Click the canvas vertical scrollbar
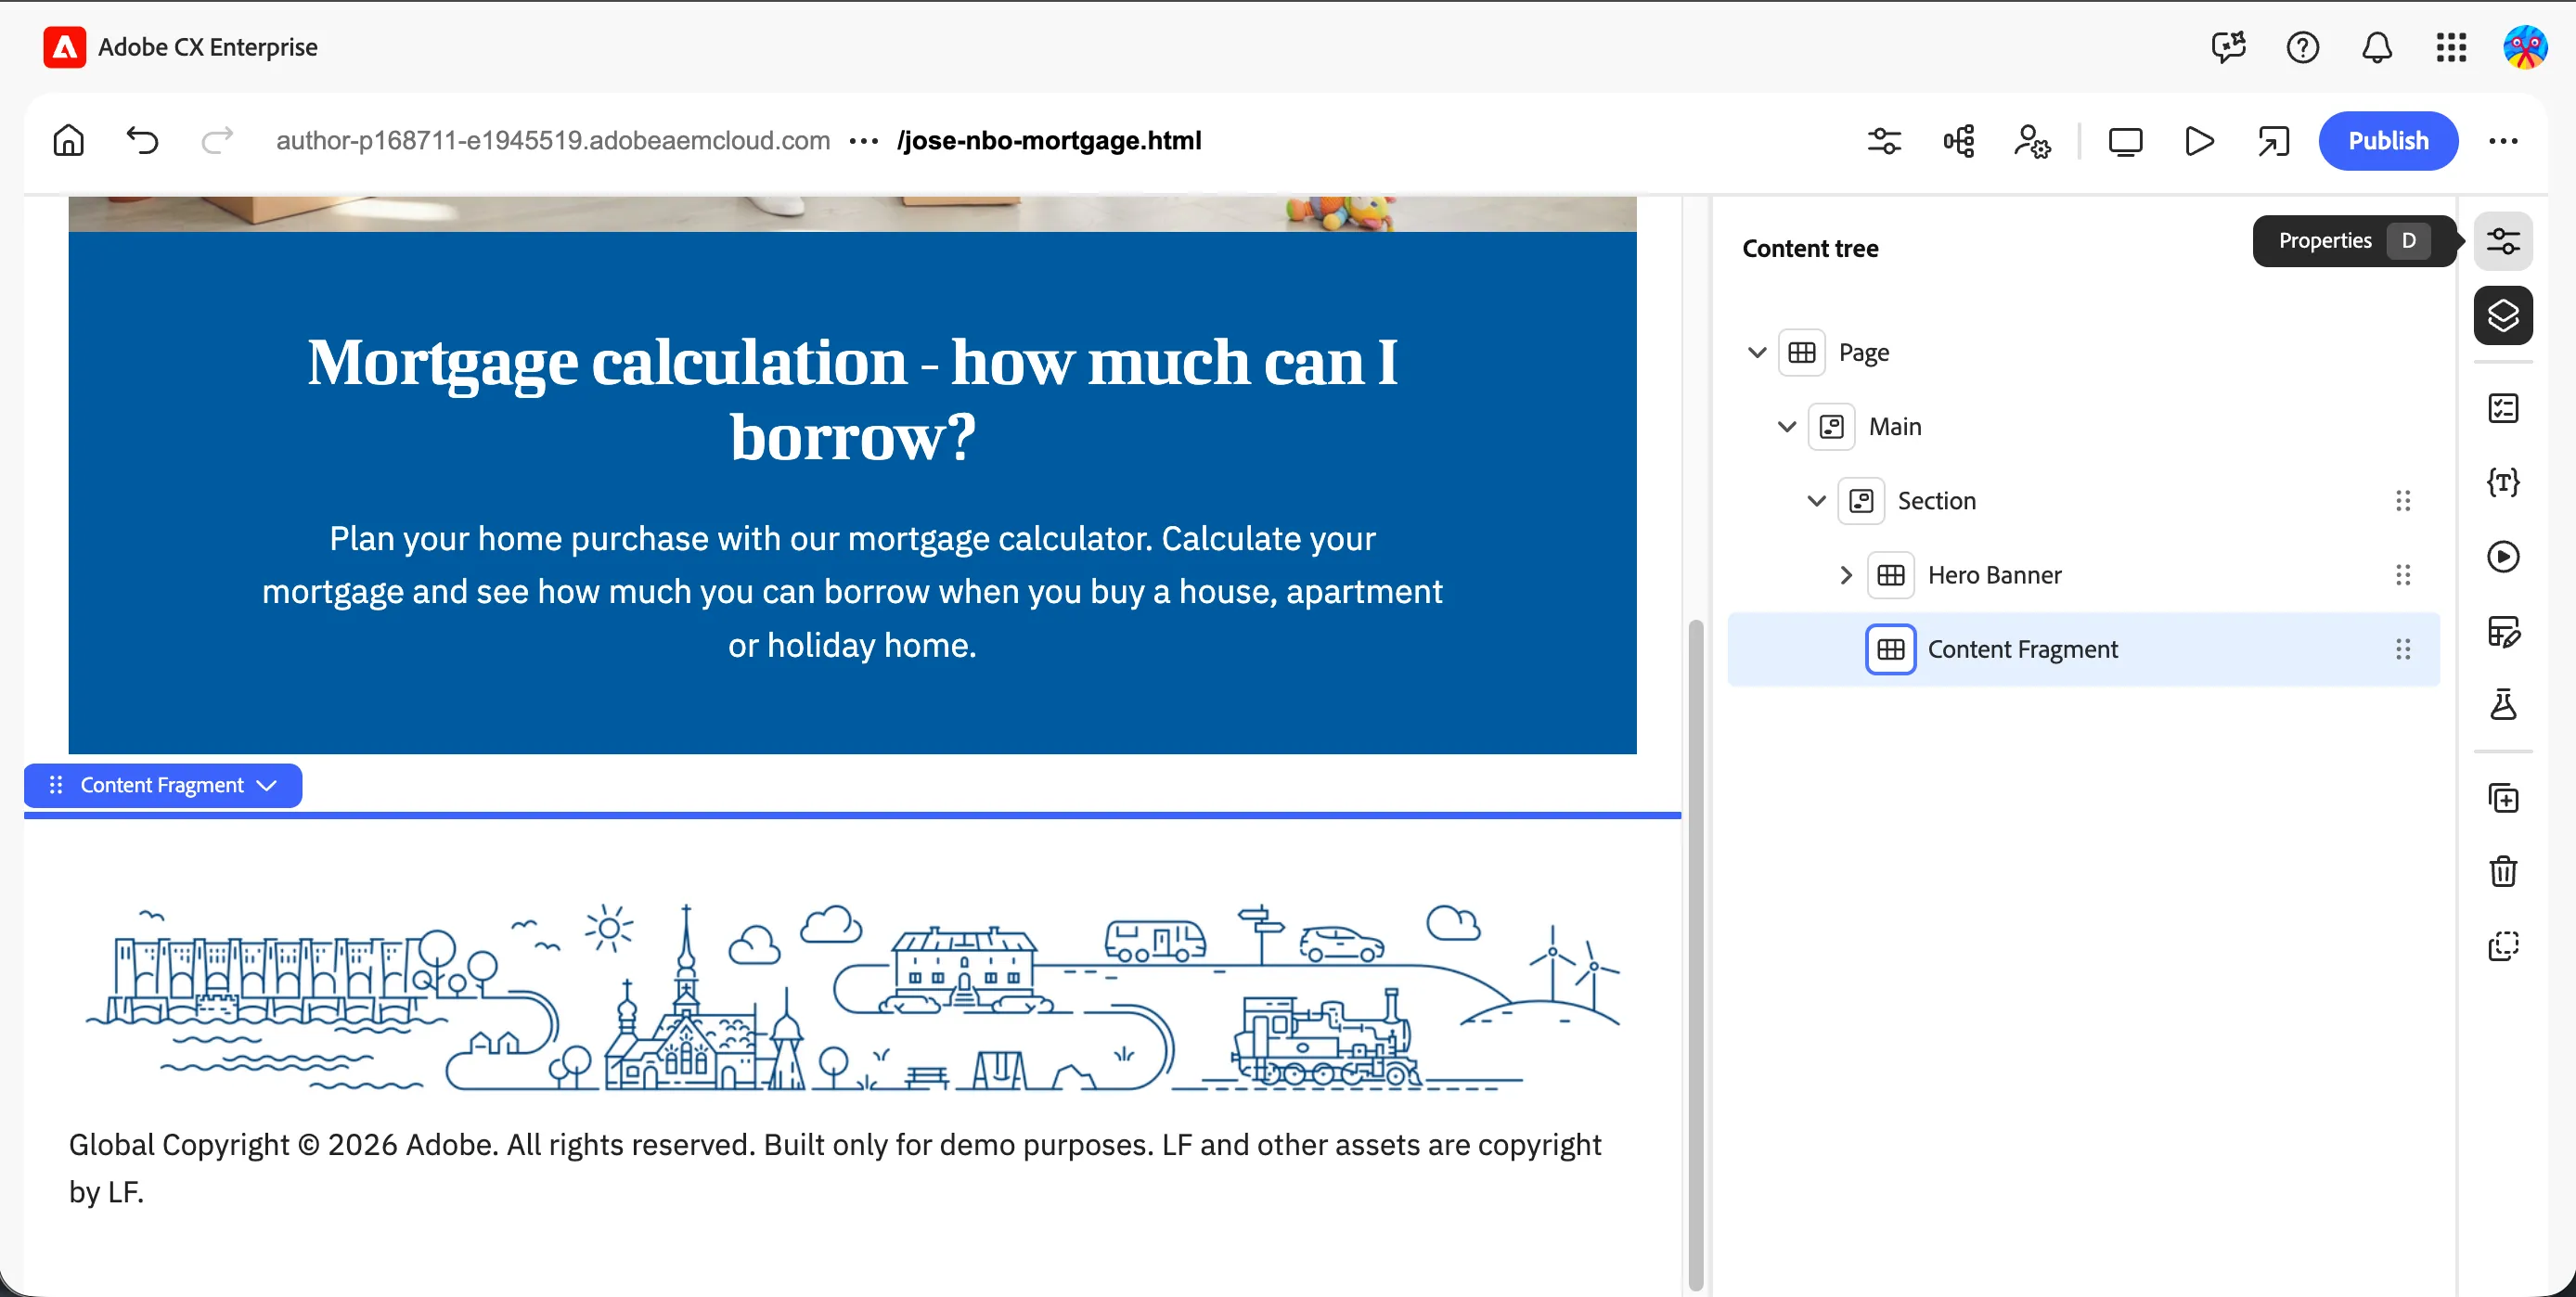The height and width of the screenshot is (1297, 2576). (x=1695, y=954)
